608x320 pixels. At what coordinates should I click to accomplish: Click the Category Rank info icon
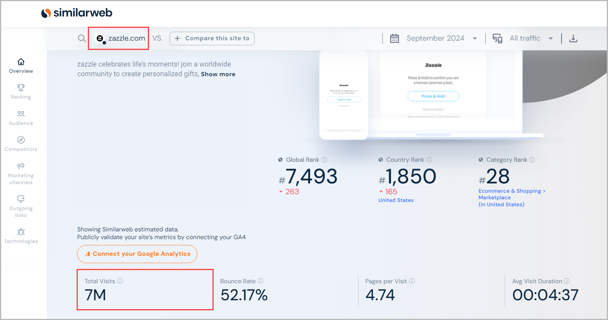532,160
